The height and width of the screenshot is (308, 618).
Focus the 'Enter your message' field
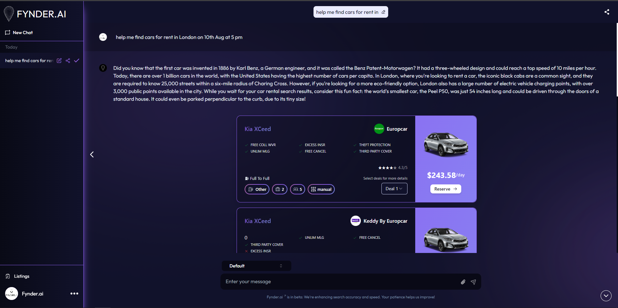[x=341, y=282]
